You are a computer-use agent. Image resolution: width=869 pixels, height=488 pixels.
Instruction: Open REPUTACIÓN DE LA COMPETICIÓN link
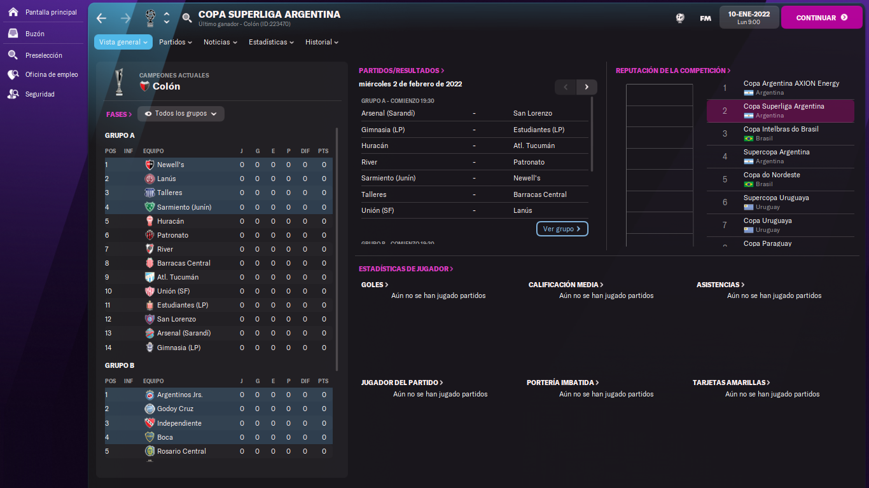[x=673, y=71]
